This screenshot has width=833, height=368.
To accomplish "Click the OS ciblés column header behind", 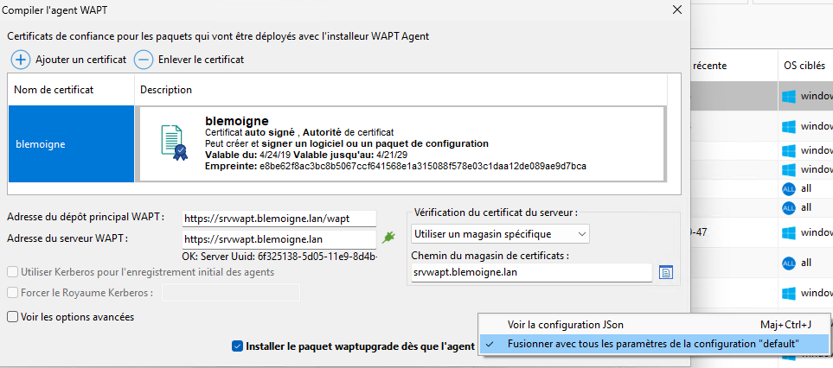I will point(804,66).
